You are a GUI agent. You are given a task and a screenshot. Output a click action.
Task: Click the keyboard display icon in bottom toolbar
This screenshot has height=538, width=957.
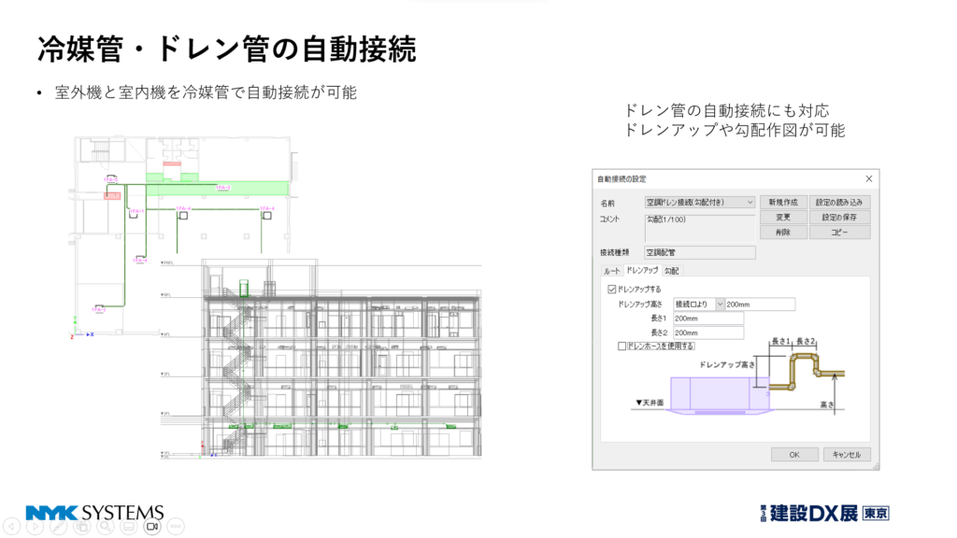tap(127, 526)
